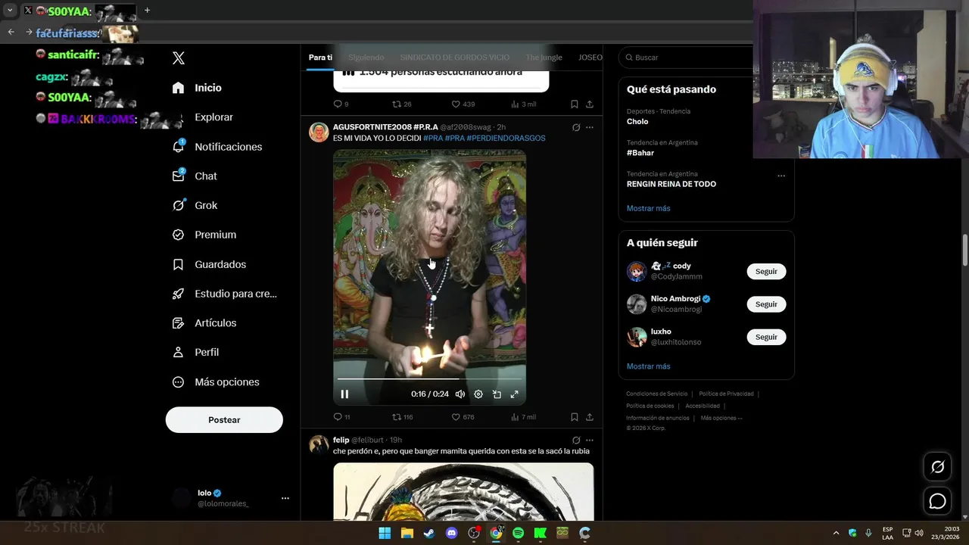Reply to the post with 9 replies
The width and height of the screenshot is (969, 545).
coord(341,104)
